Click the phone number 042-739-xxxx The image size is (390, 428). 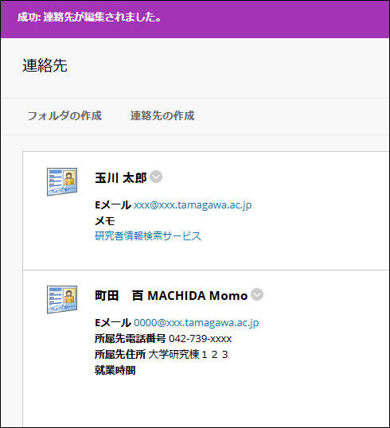201,339
